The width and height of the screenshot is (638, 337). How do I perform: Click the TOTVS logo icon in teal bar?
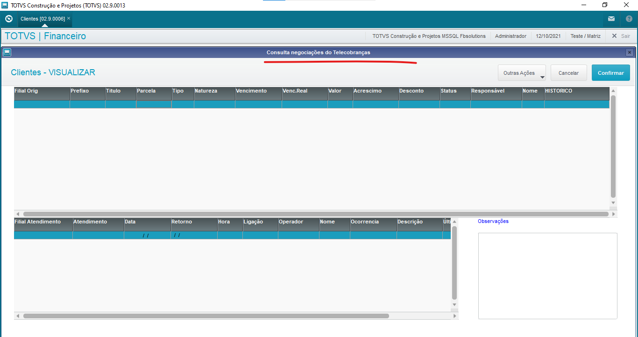point(8,19)
